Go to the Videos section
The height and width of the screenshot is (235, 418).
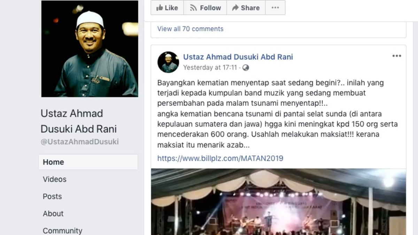55,179
